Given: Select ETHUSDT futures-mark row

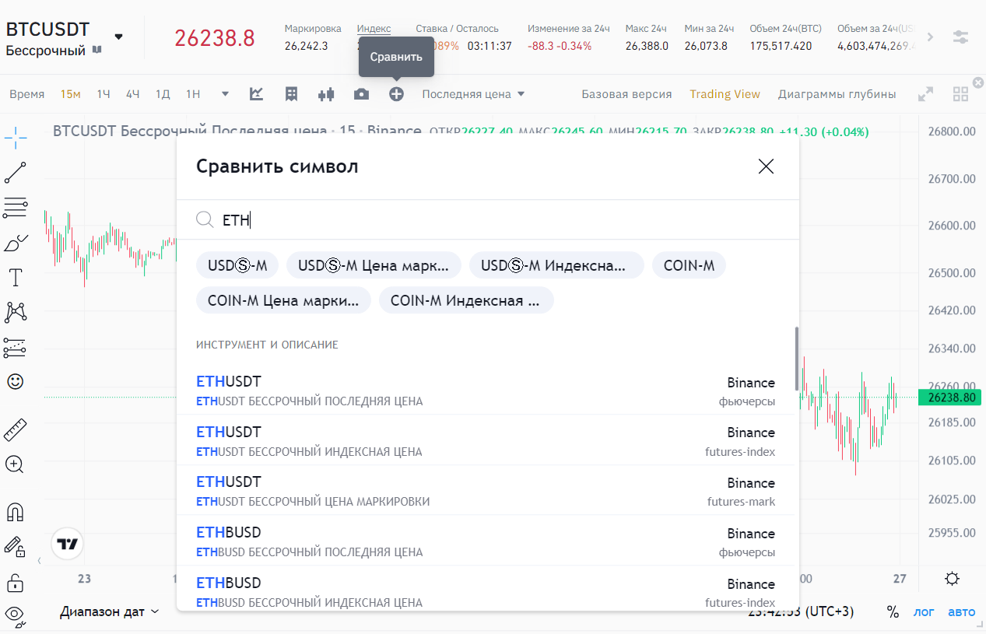Looking at the screenshot, I should pyautogui.click(x=486, y=491).
